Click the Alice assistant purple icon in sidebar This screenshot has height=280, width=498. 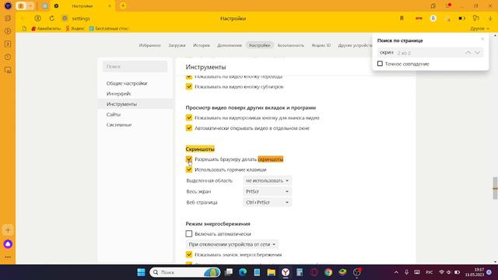8,243
